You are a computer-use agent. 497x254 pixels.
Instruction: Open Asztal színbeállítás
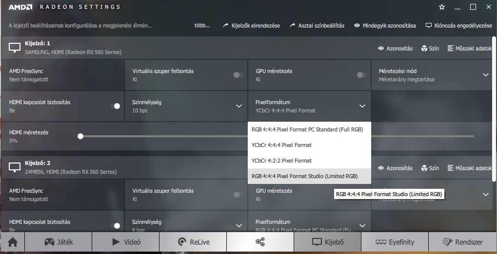point(317,26)
